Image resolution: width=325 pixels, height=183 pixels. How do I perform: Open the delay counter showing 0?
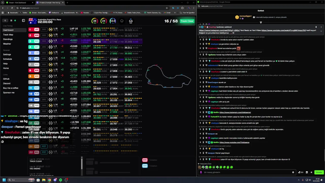coord(5,21)
